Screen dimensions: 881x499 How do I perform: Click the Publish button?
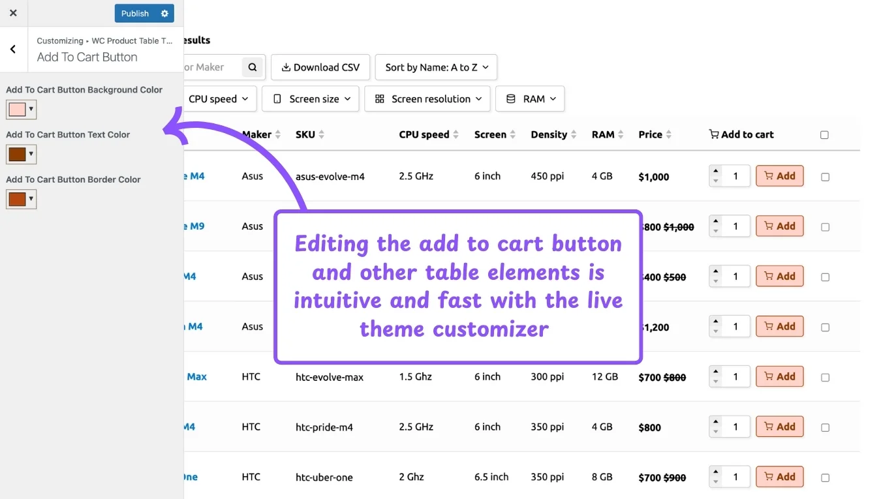[x=135, y=13]
